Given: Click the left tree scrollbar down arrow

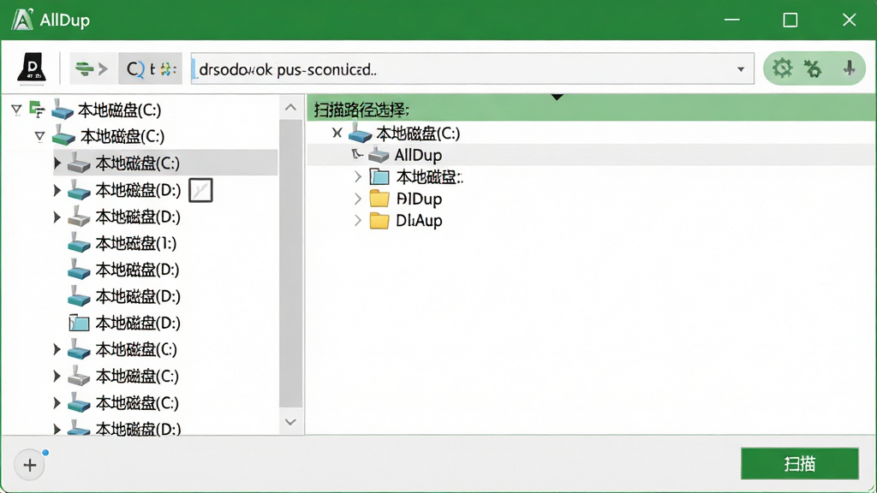Looking at the screenshot, I should point(290,422).
